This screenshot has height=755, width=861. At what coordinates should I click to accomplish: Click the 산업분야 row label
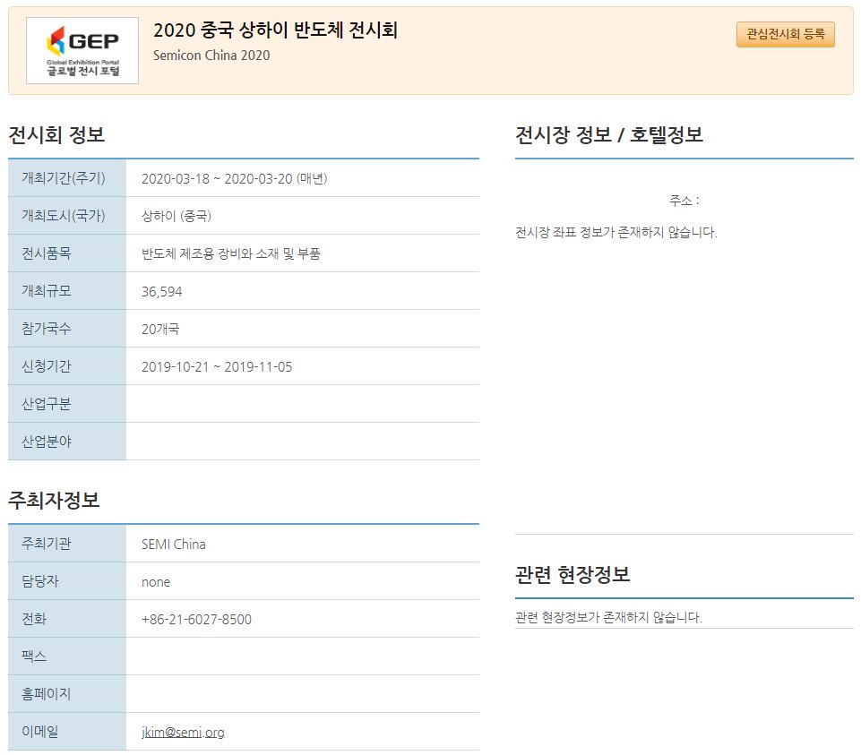tap(46, 441)
